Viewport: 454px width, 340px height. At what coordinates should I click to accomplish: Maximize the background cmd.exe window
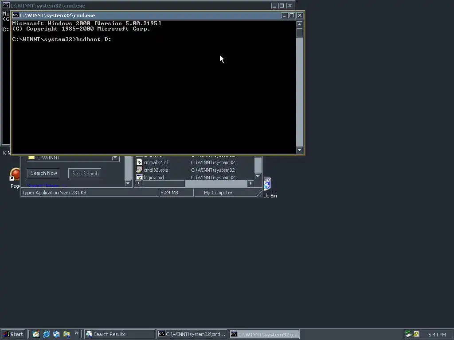282,5
